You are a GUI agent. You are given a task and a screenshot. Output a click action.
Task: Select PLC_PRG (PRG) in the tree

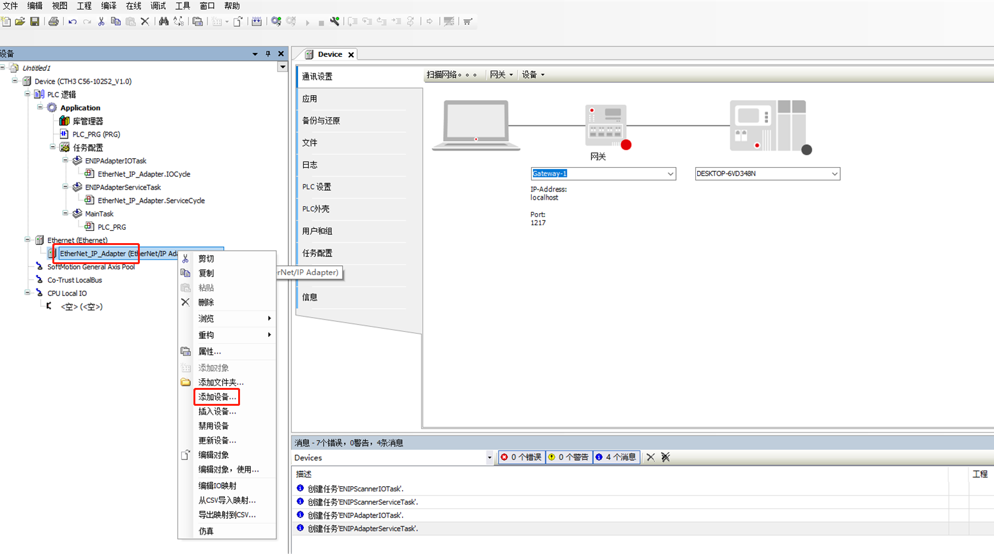96,135
